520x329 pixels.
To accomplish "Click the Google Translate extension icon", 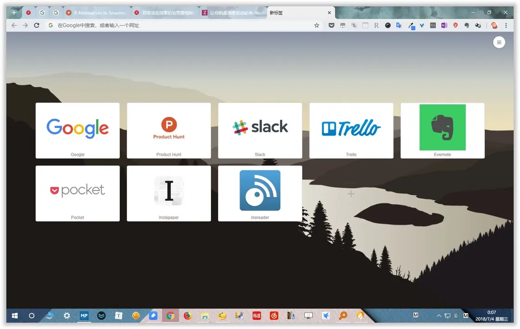I will [399, 25].
